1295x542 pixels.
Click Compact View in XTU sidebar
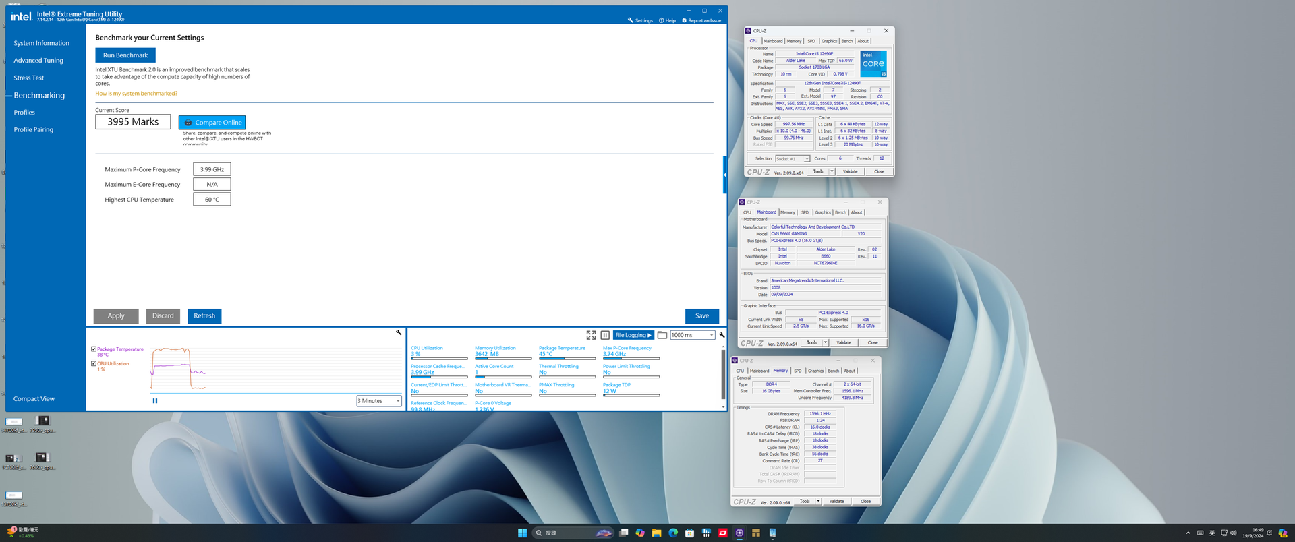pyautogui.click(x=34, y=399)
